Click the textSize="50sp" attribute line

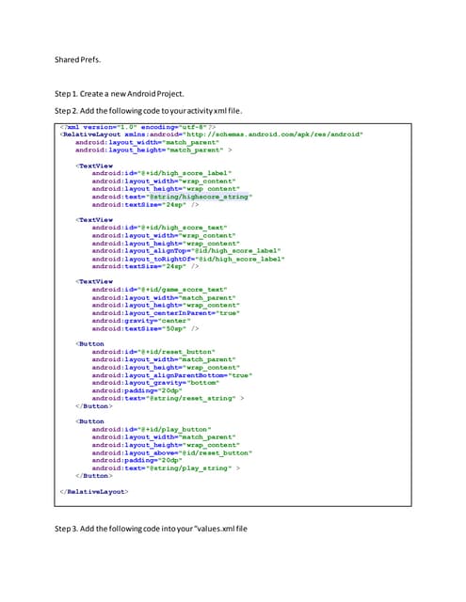point(145,328)
